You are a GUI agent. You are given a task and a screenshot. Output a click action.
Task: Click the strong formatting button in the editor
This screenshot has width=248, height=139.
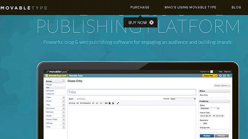[72, 103]
